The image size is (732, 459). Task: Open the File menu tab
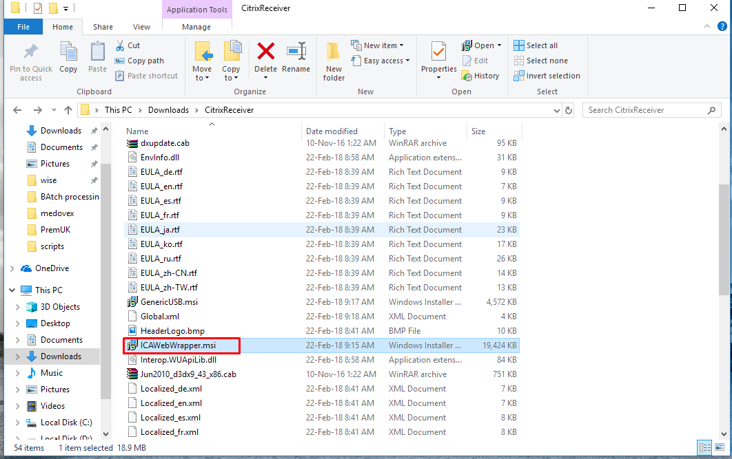pyautogui.click(x=23, y=27)
